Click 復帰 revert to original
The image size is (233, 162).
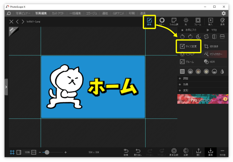126,152
